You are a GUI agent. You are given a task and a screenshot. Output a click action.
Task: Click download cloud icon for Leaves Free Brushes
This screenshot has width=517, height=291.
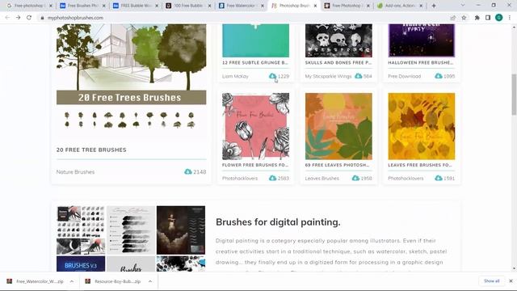438,178
